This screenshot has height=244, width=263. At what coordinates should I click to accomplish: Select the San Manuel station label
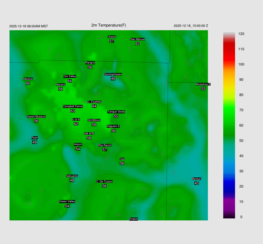pyautogui.click(x=137, y=39)
